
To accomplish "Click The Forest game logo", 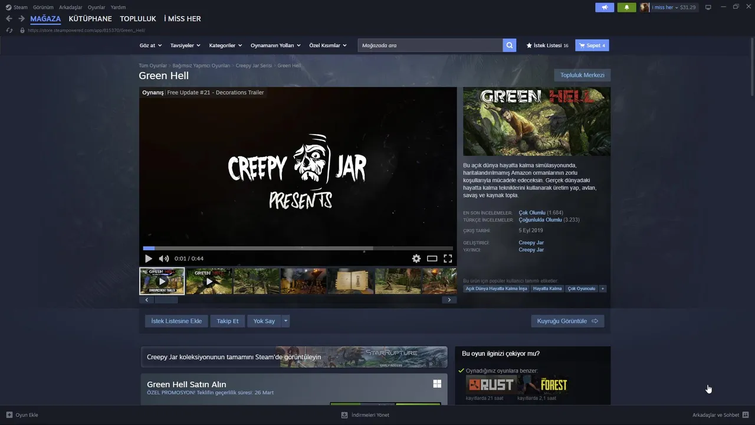I will coord(543,385).
